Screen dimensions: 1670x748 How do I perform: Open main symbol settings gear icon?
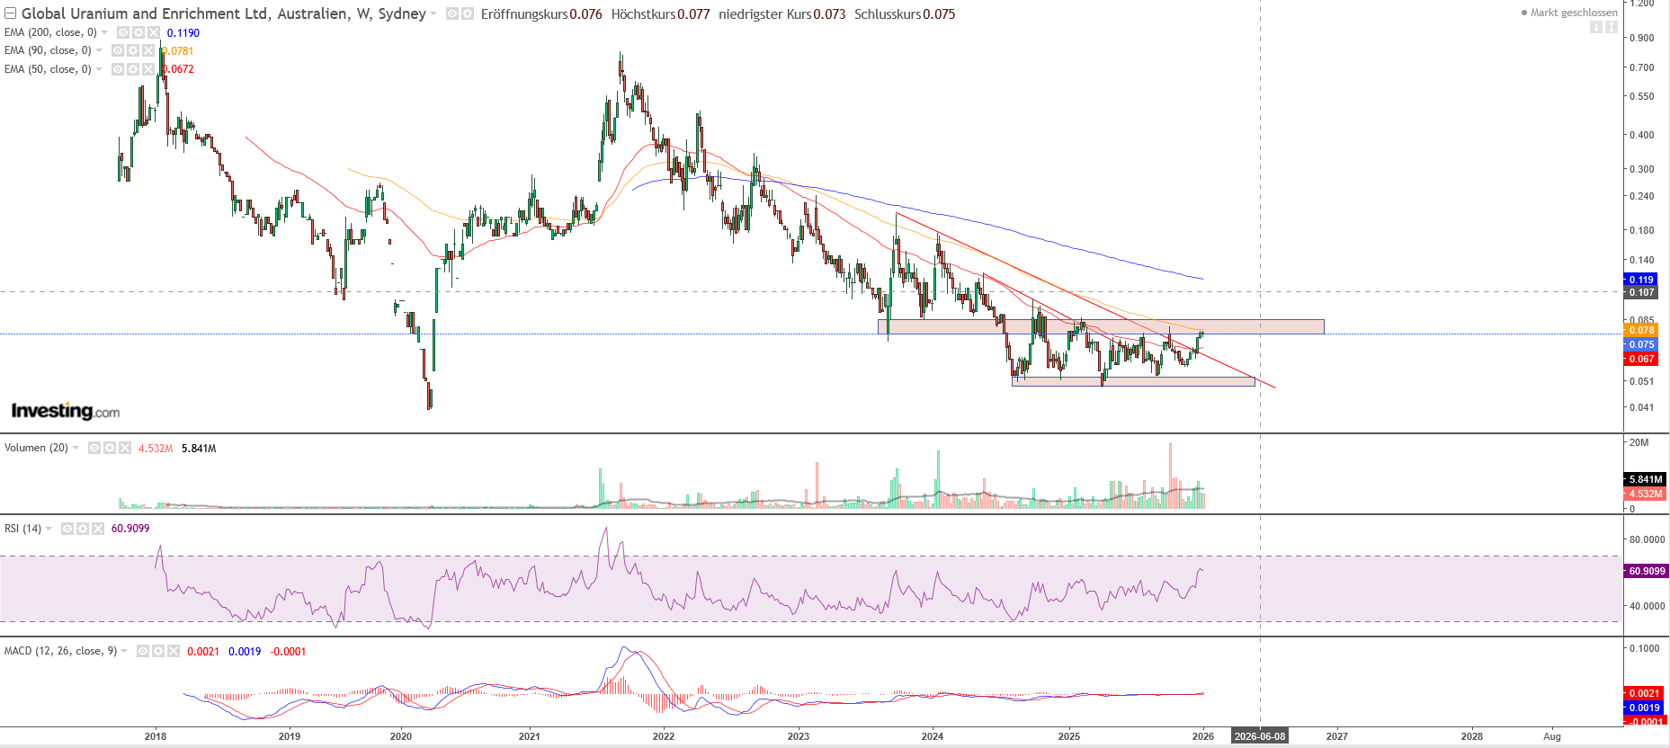pos(468,14)
